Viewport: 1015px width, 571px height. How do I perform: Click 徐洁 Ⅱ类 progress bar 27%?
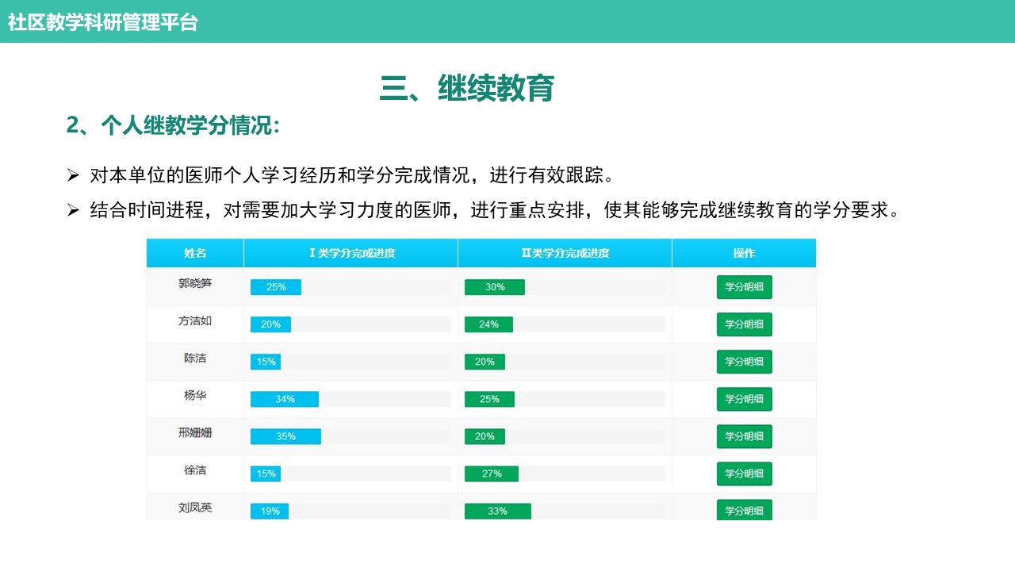tap(492, 473)
